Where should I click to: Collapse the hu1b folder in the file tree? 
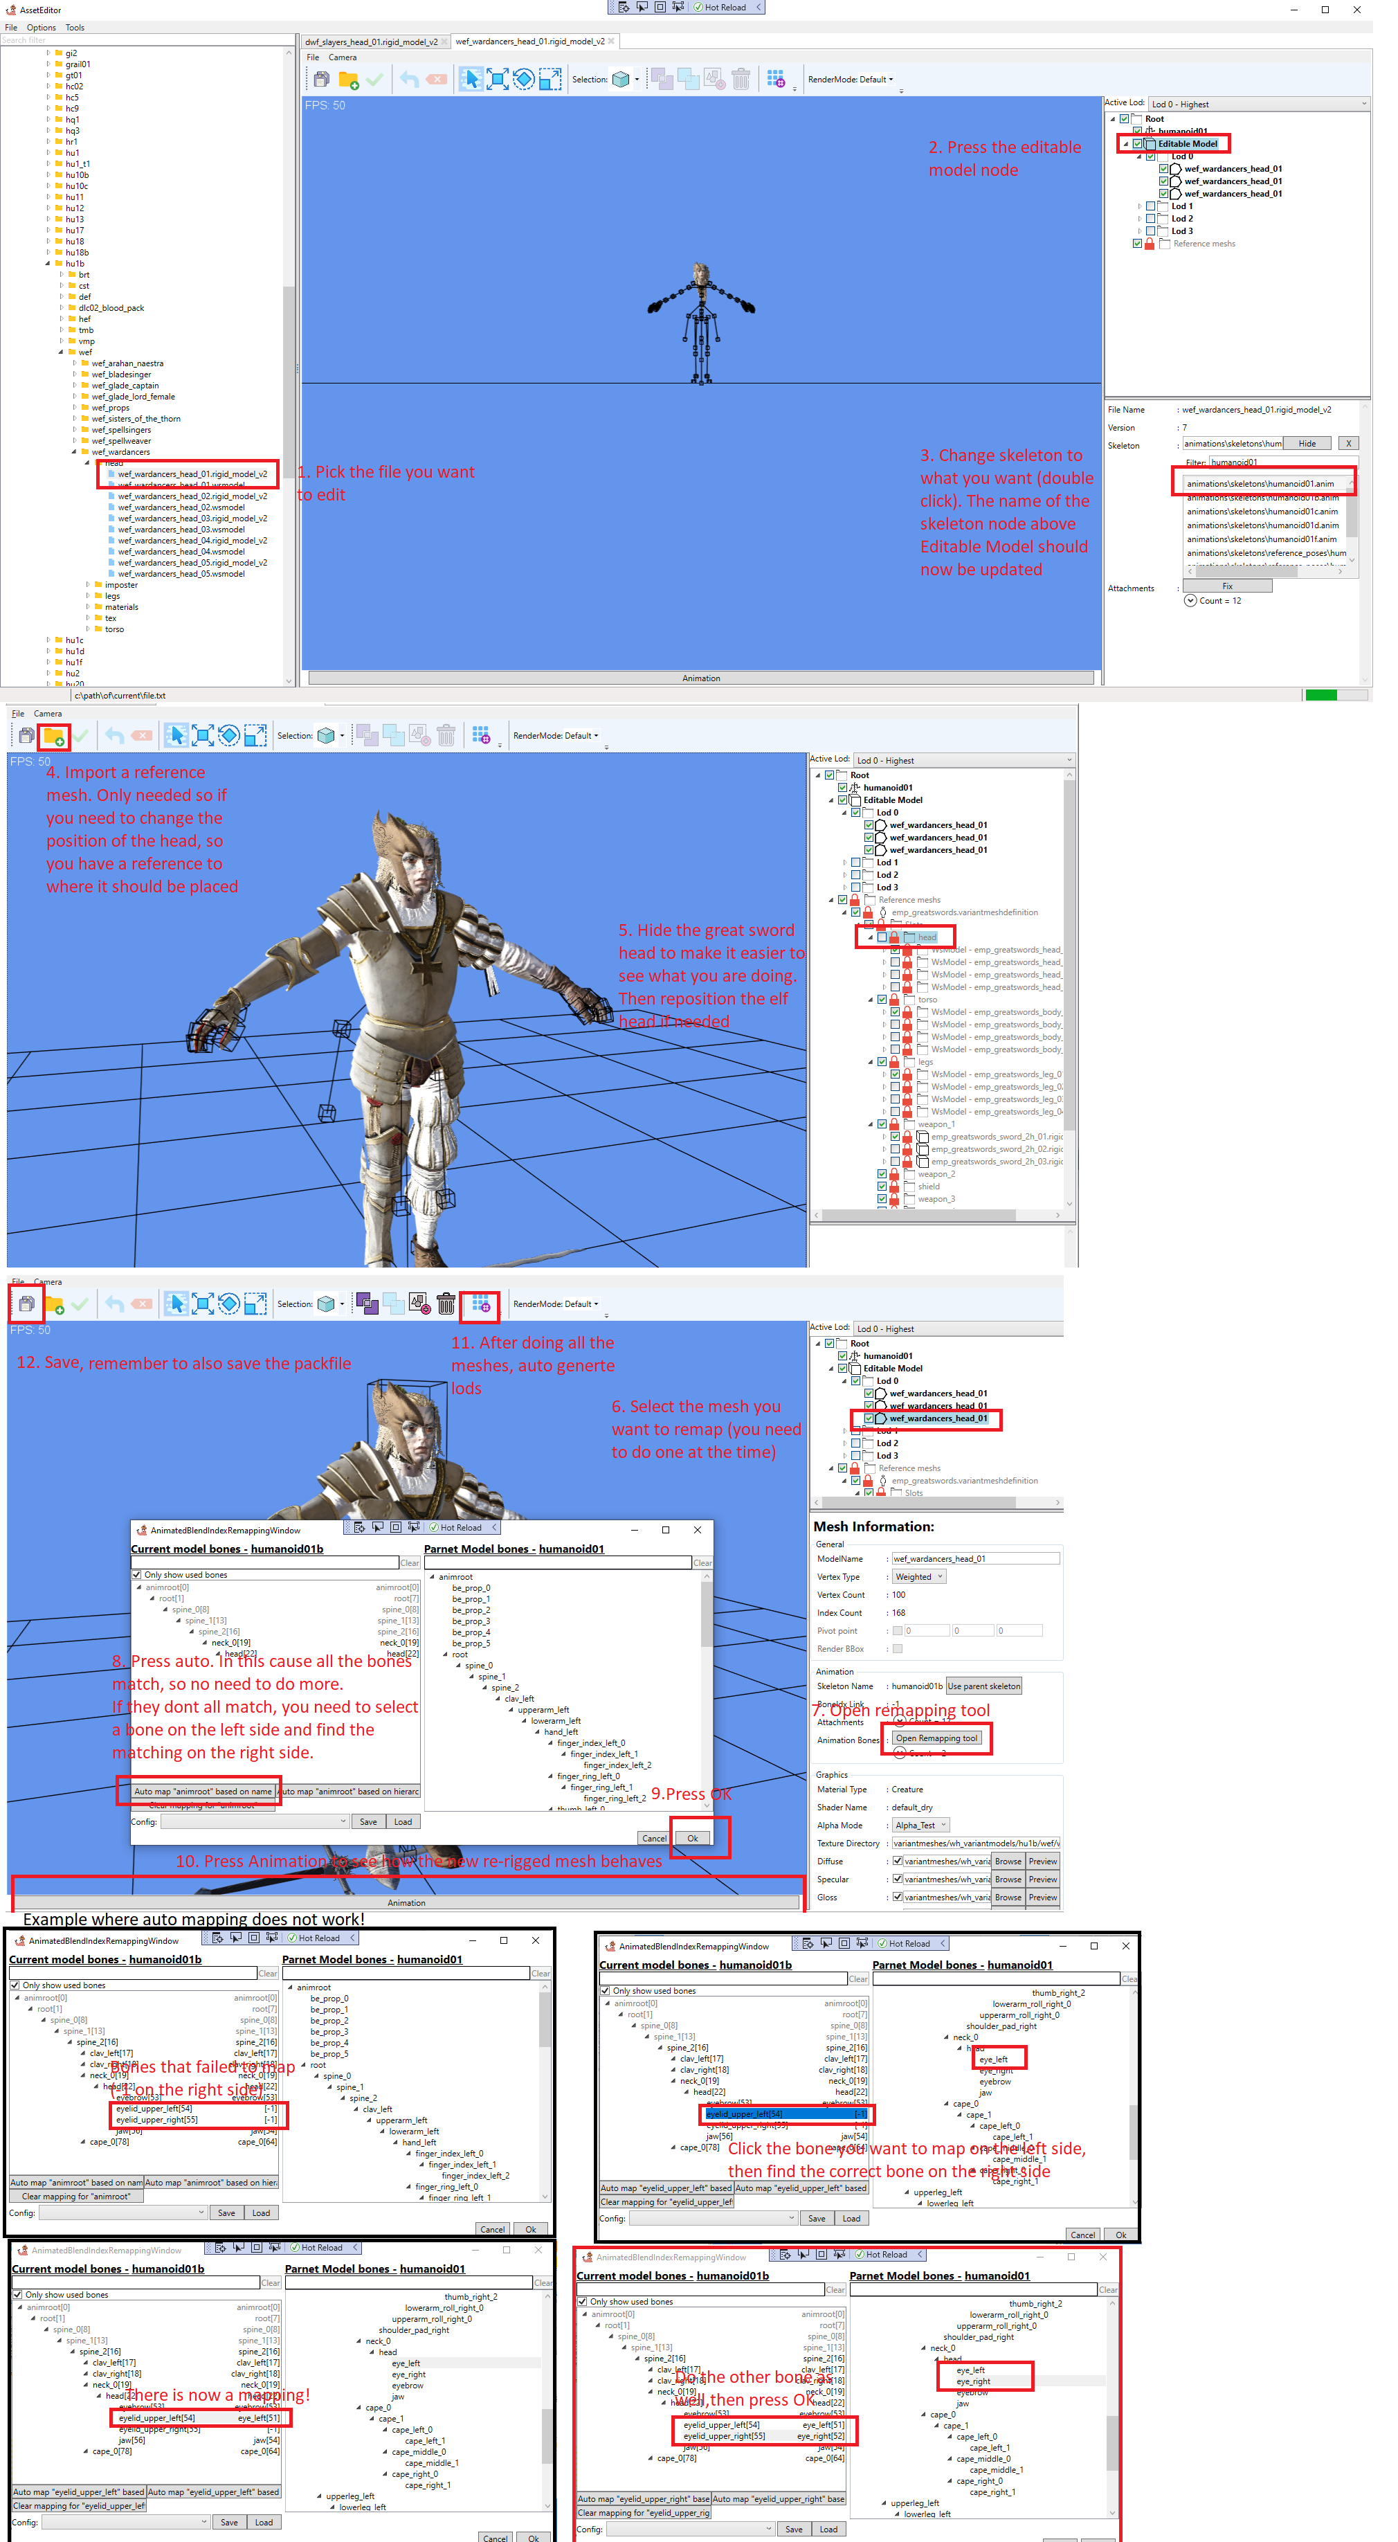[47, 264]
